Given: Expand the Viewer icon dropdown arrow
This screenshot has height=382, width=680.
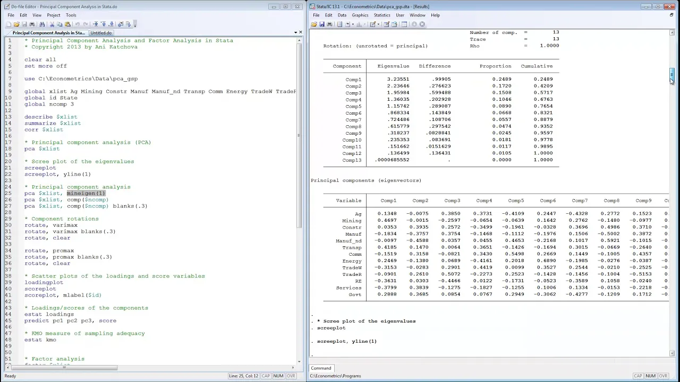Looking at the screenshot, I should pos(353,24).
